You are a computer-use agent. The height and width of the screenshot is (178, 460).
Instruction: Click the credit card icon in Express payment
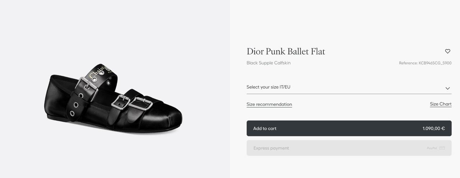coord(442,148)
